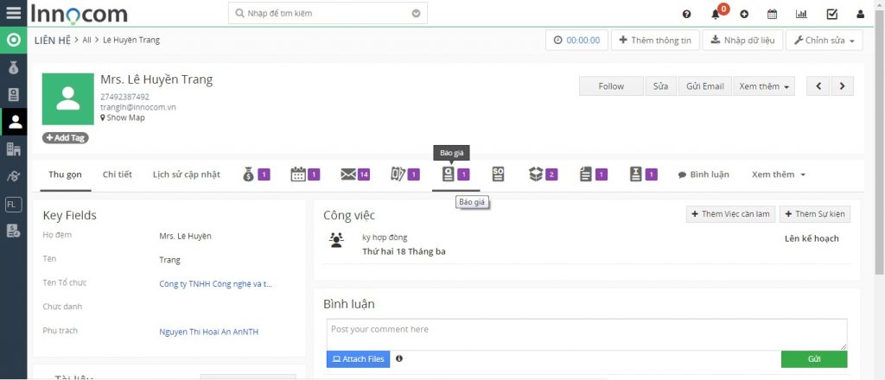
Task: Click the green Gửi send button
Action: [x=814, y=359]
